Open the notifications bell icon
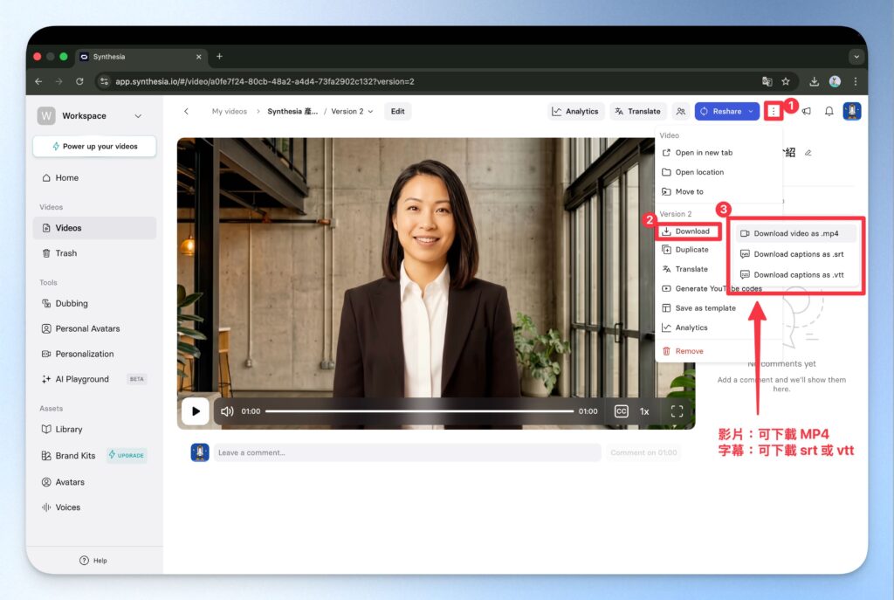The image size is (894, 600). point(829,111)
